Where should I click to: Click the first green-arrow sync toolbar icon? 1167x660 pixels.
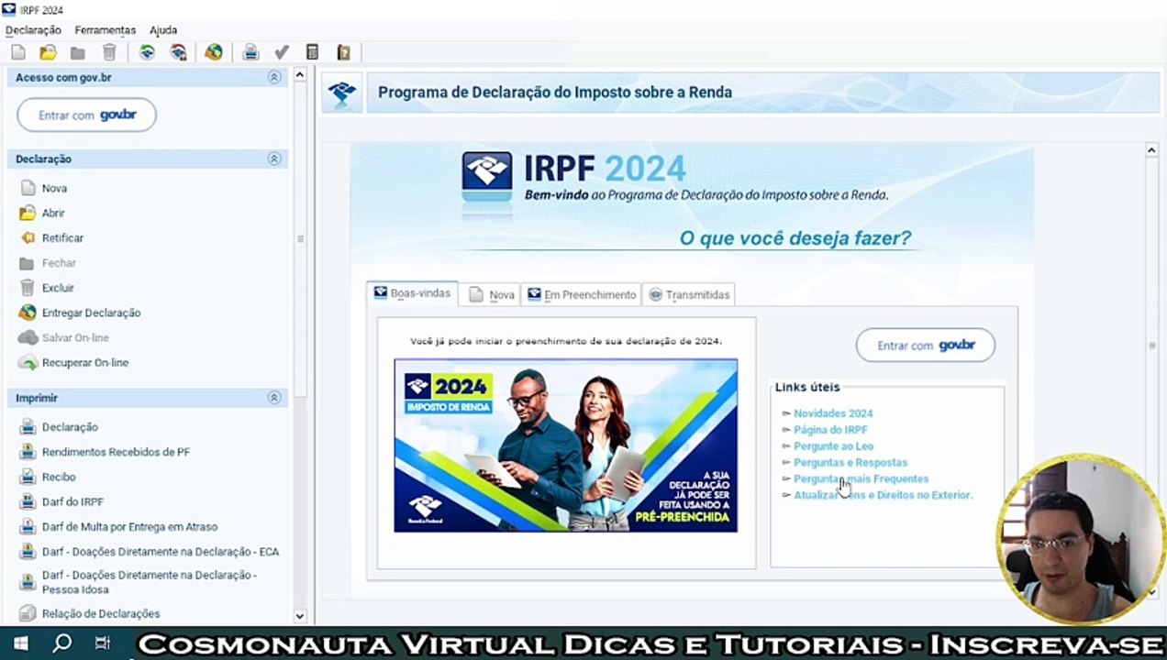coord(147,53)
